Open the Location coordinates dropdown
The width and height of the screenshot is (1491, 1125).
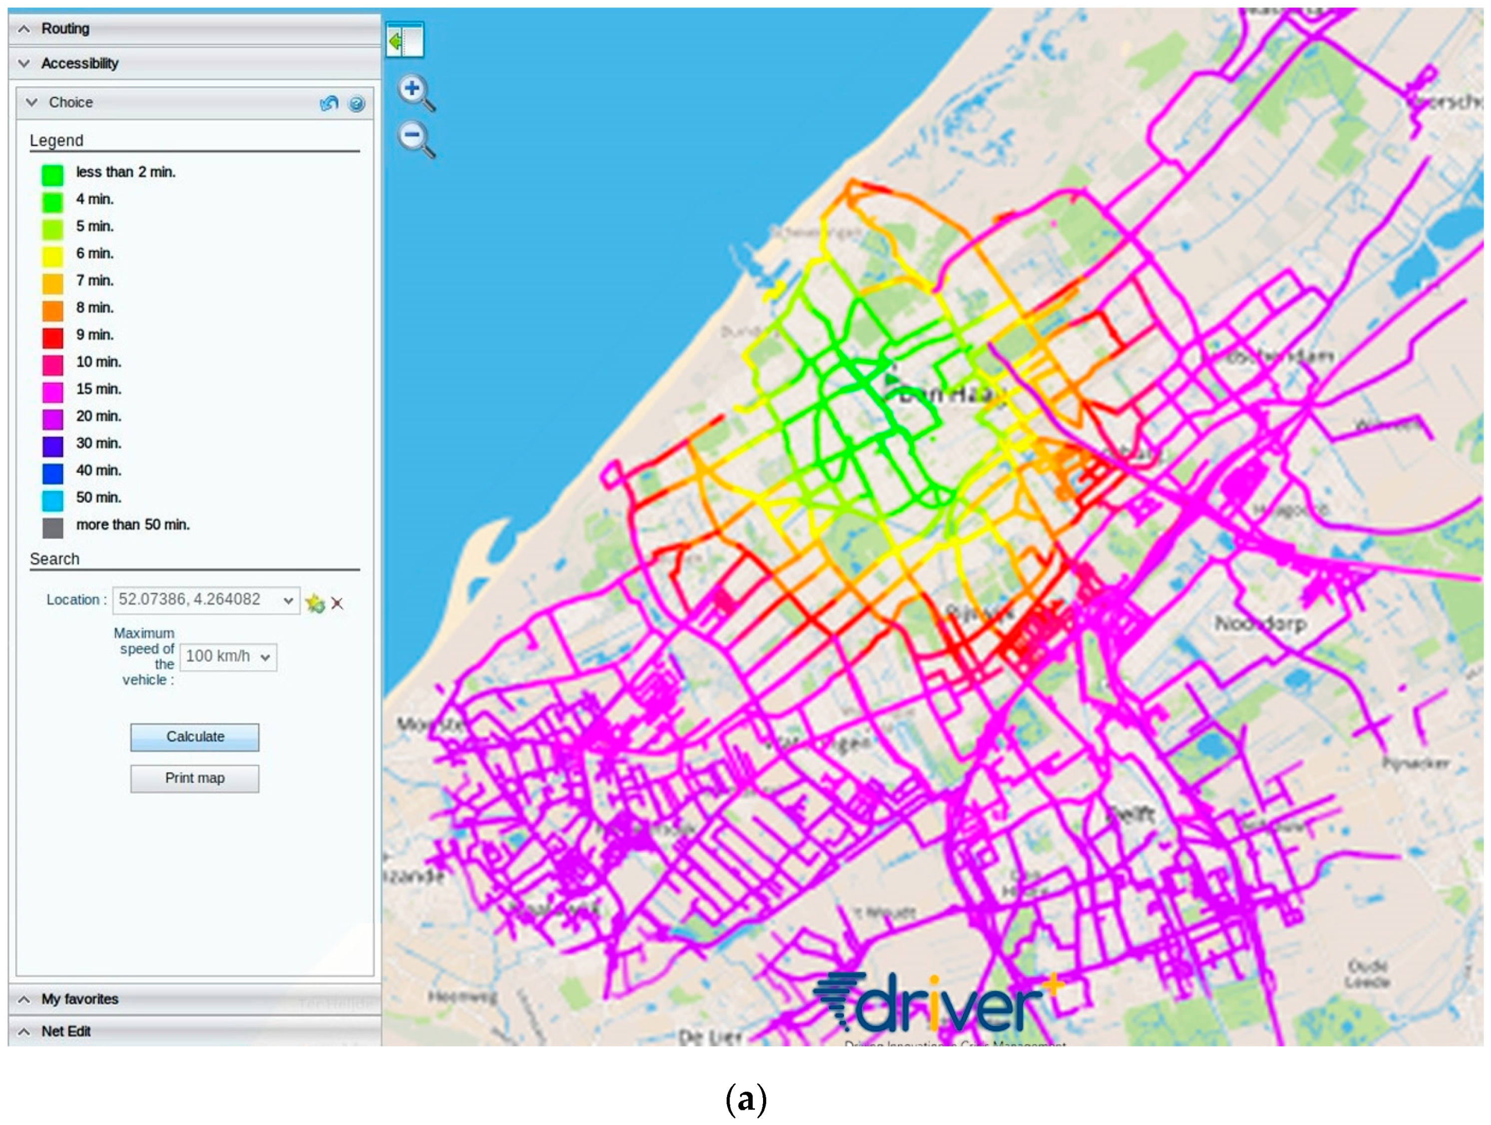288,600
